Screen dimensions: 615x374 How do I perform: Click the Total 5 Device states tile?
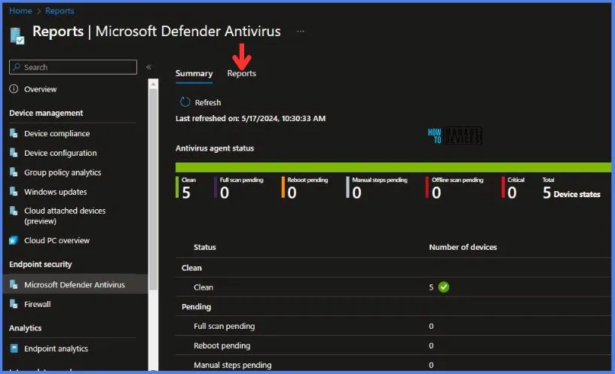[x=571, y=187]
